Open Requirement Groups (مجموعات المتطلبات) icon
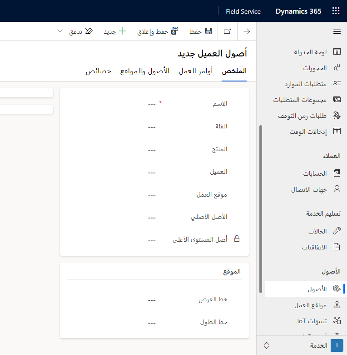The width and height of the screenshot is (347, 355). tap(337, 99)
